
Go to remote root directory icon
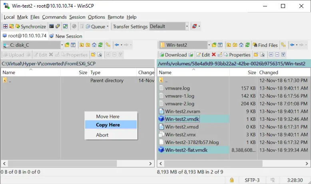pyautogui.click(x=235, y=45)
